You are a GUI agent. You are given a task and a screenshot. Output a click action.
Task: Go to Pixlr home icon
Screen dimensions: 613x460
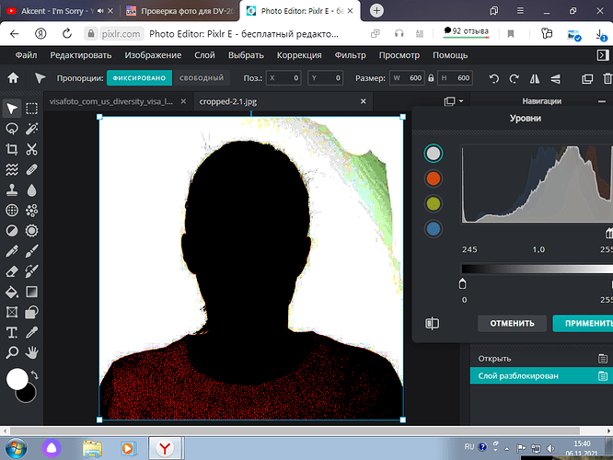[x=13, y=78]
